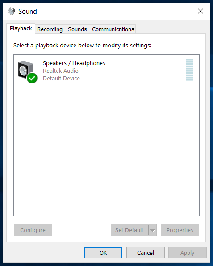Image resolution: width=213 pixels, height=266 pixels.
Task: Go to the Communications tab
Action: click(113, 29)
